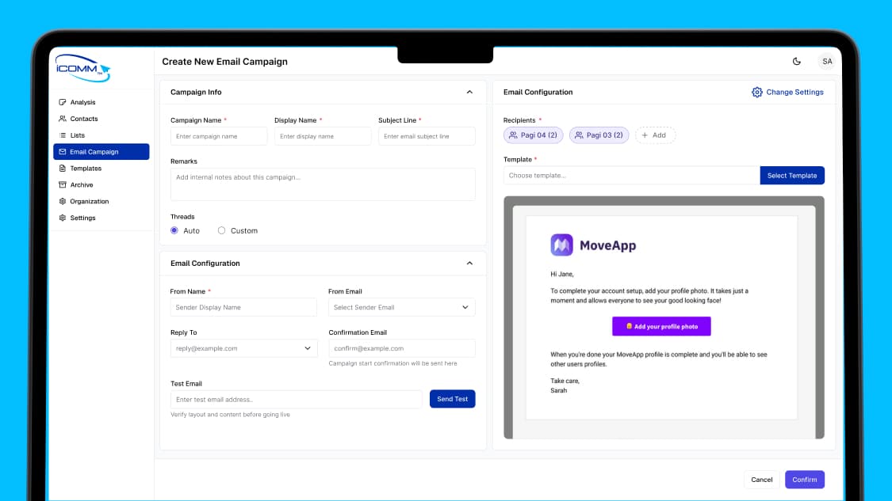The width and height of the screenshot is (892, 501).
Task: Cancel the campaign creation
Action: tap(762, 480)
